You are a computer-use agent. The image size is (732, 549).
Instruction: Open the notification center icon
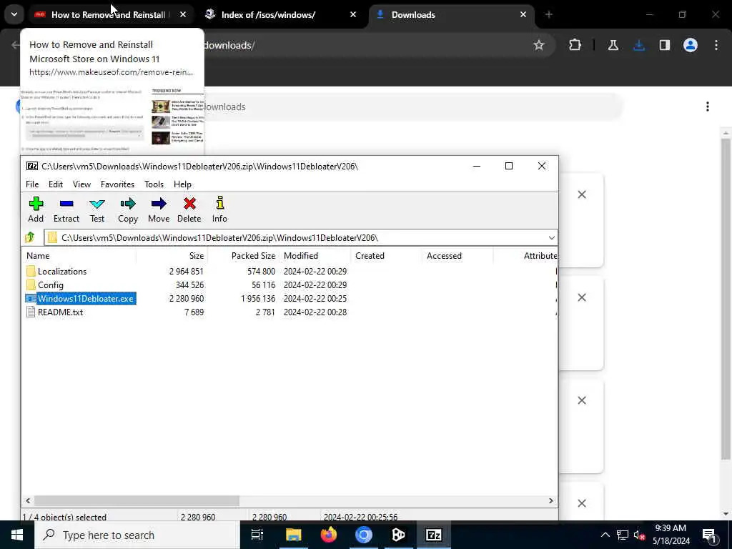coord(708,535)
